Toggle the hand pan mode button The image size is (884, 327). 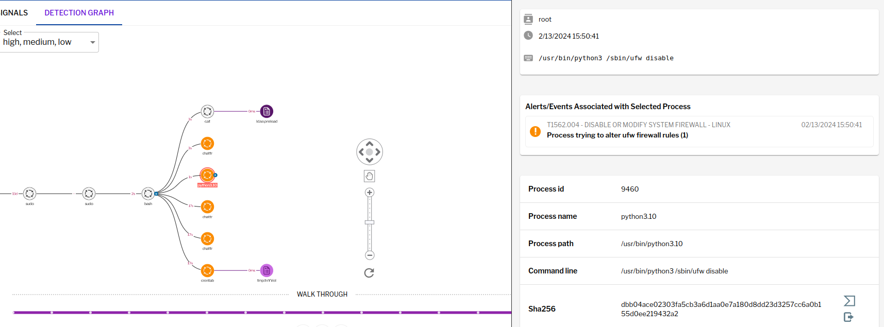369,176
